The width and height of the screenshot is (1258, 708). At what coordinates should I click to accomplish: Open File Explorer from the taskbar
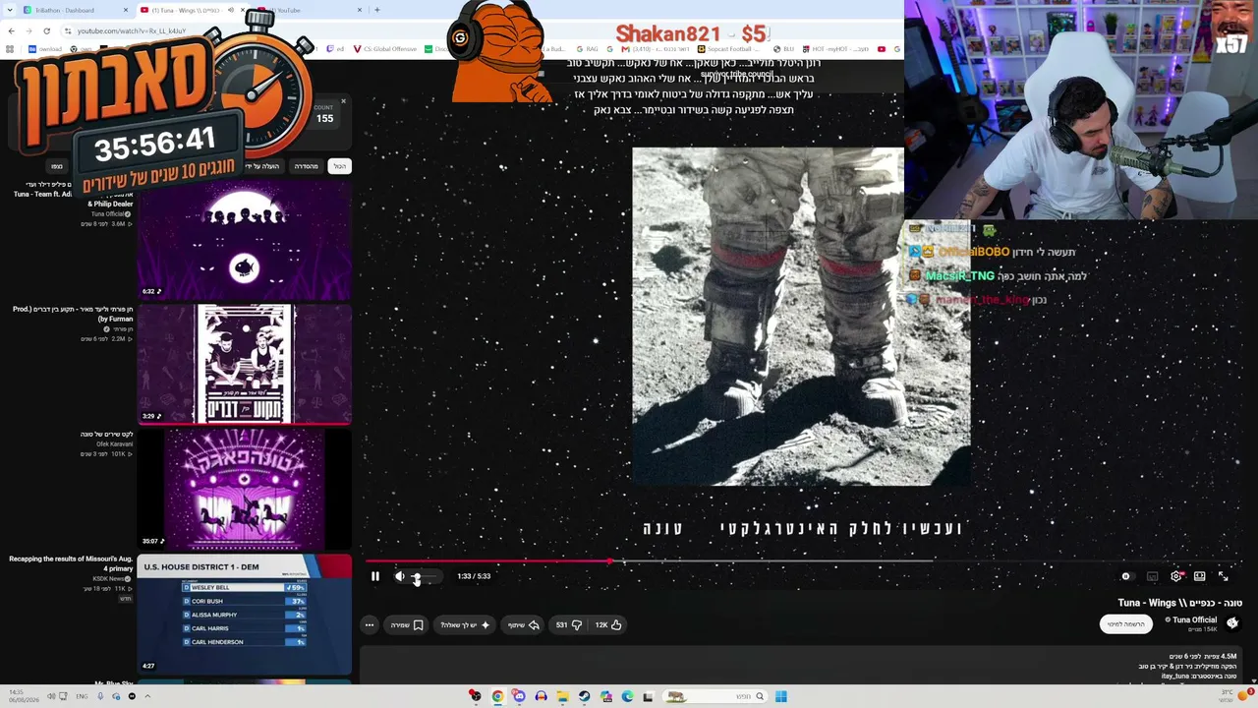pyautogui.click(x=562, y=696)
